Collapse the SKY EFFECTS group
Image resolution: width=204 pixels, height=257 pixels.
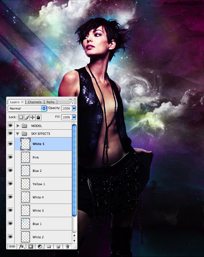pos(18,134)
